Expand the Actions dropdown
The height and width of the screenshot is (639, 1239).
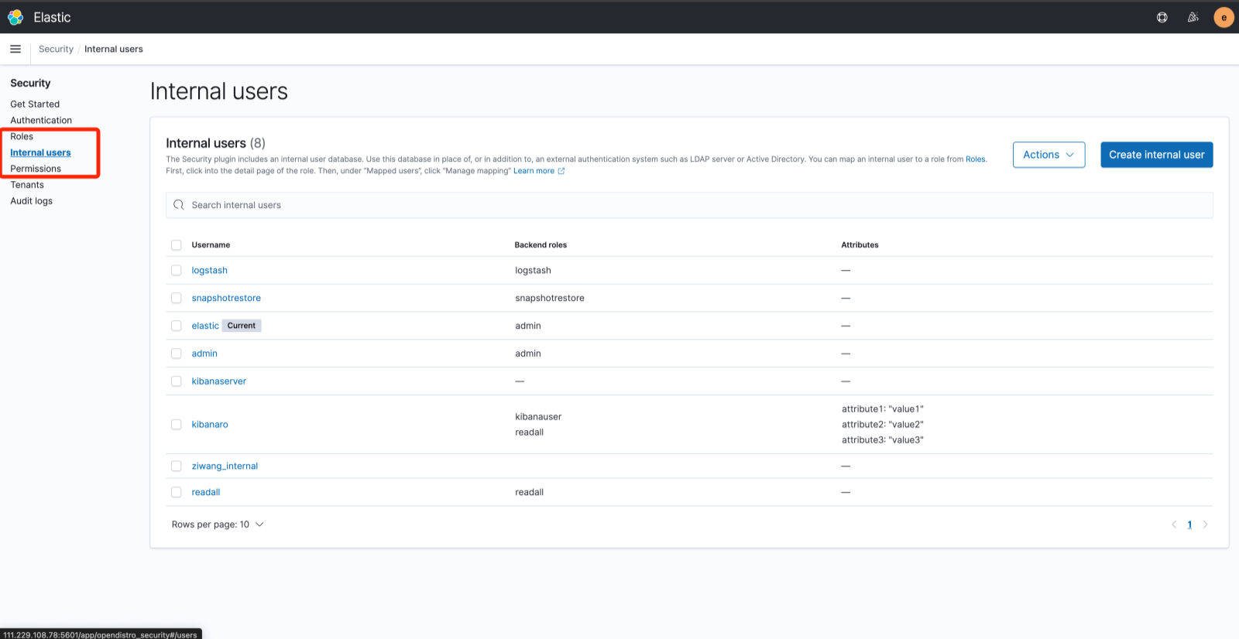point(1049,155)
